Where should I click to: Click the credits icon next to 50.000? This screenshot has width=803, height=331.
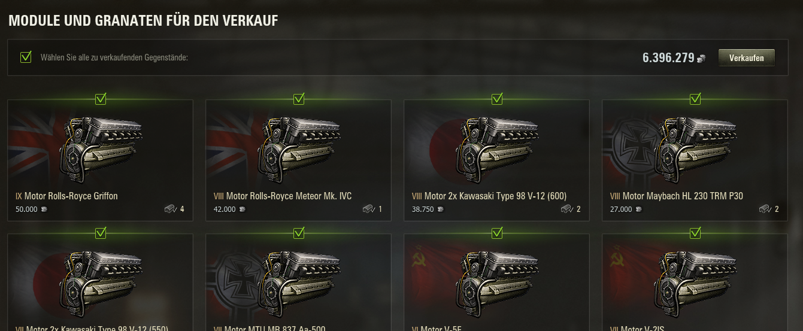[x=44, y=209]
